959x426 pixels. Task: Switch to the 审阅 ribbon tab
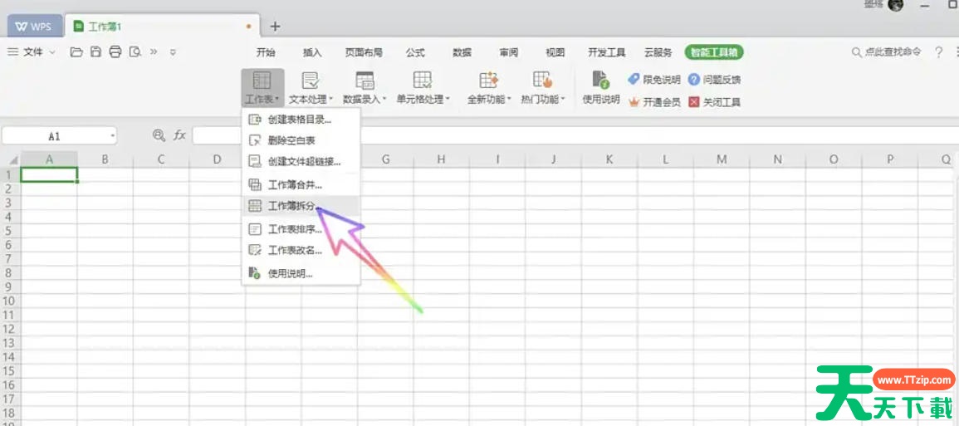(x=508, y=52)
